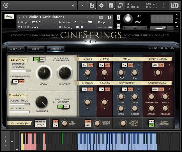Click the Dynamics knob
Viewport: 182px width, 152px height.
click(42, 102)
